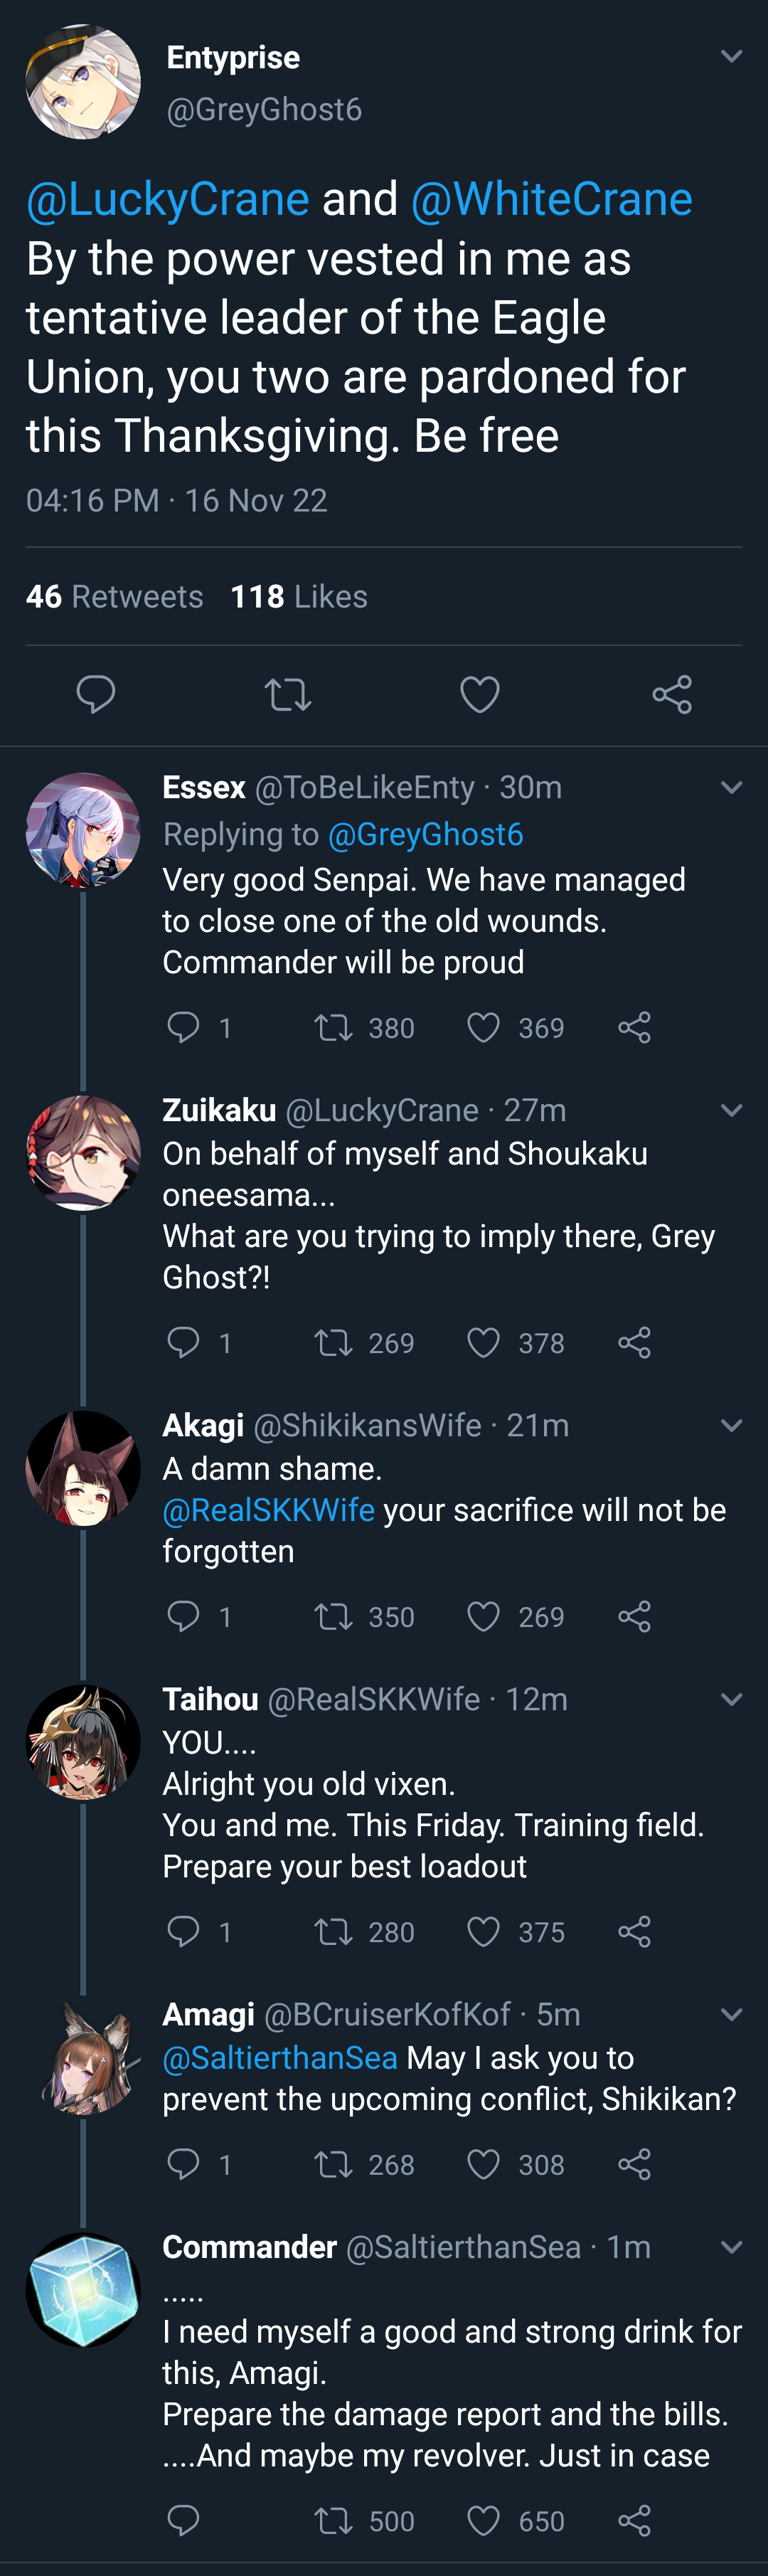Open the @WhiteCrane mention link
This screenshot has height=2576, width=768.
click(551, 199)
